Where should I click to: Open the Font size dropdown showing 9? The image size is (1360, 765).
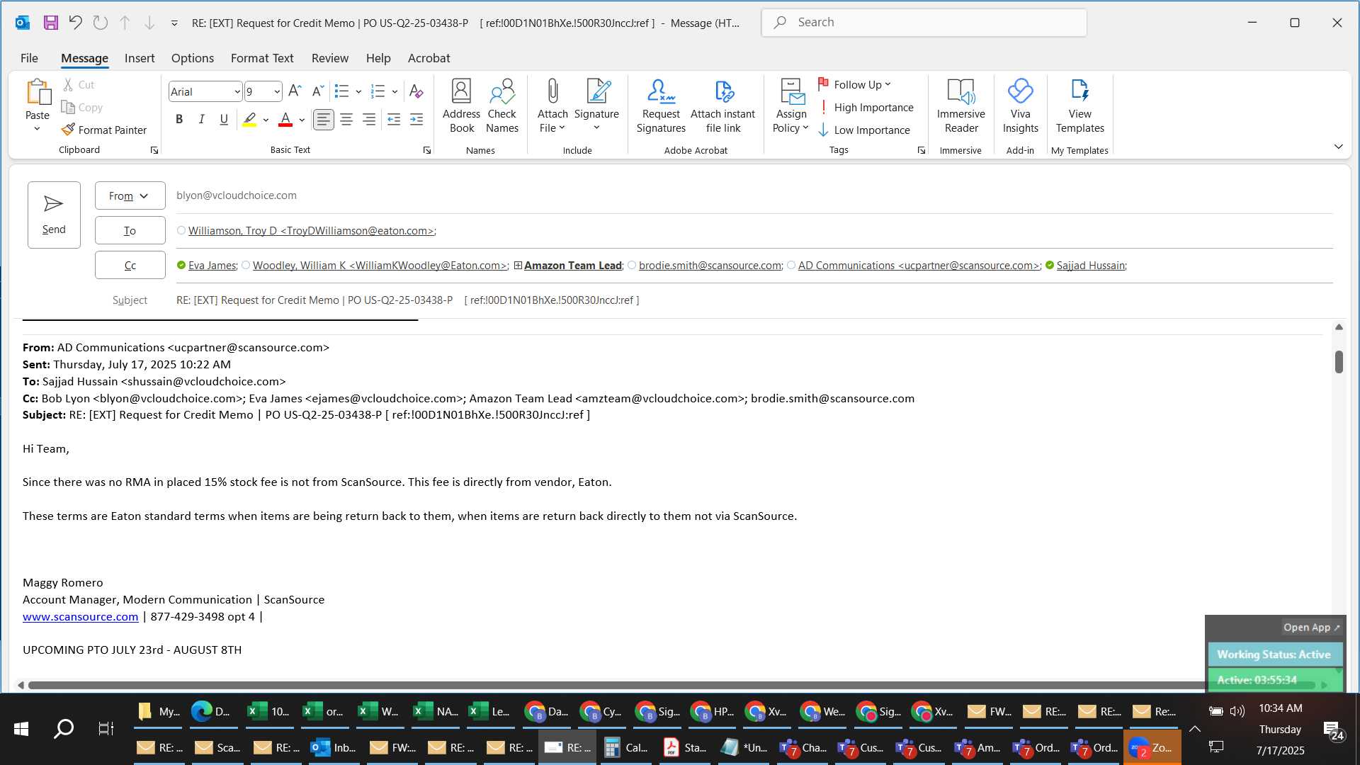point(276,91)
